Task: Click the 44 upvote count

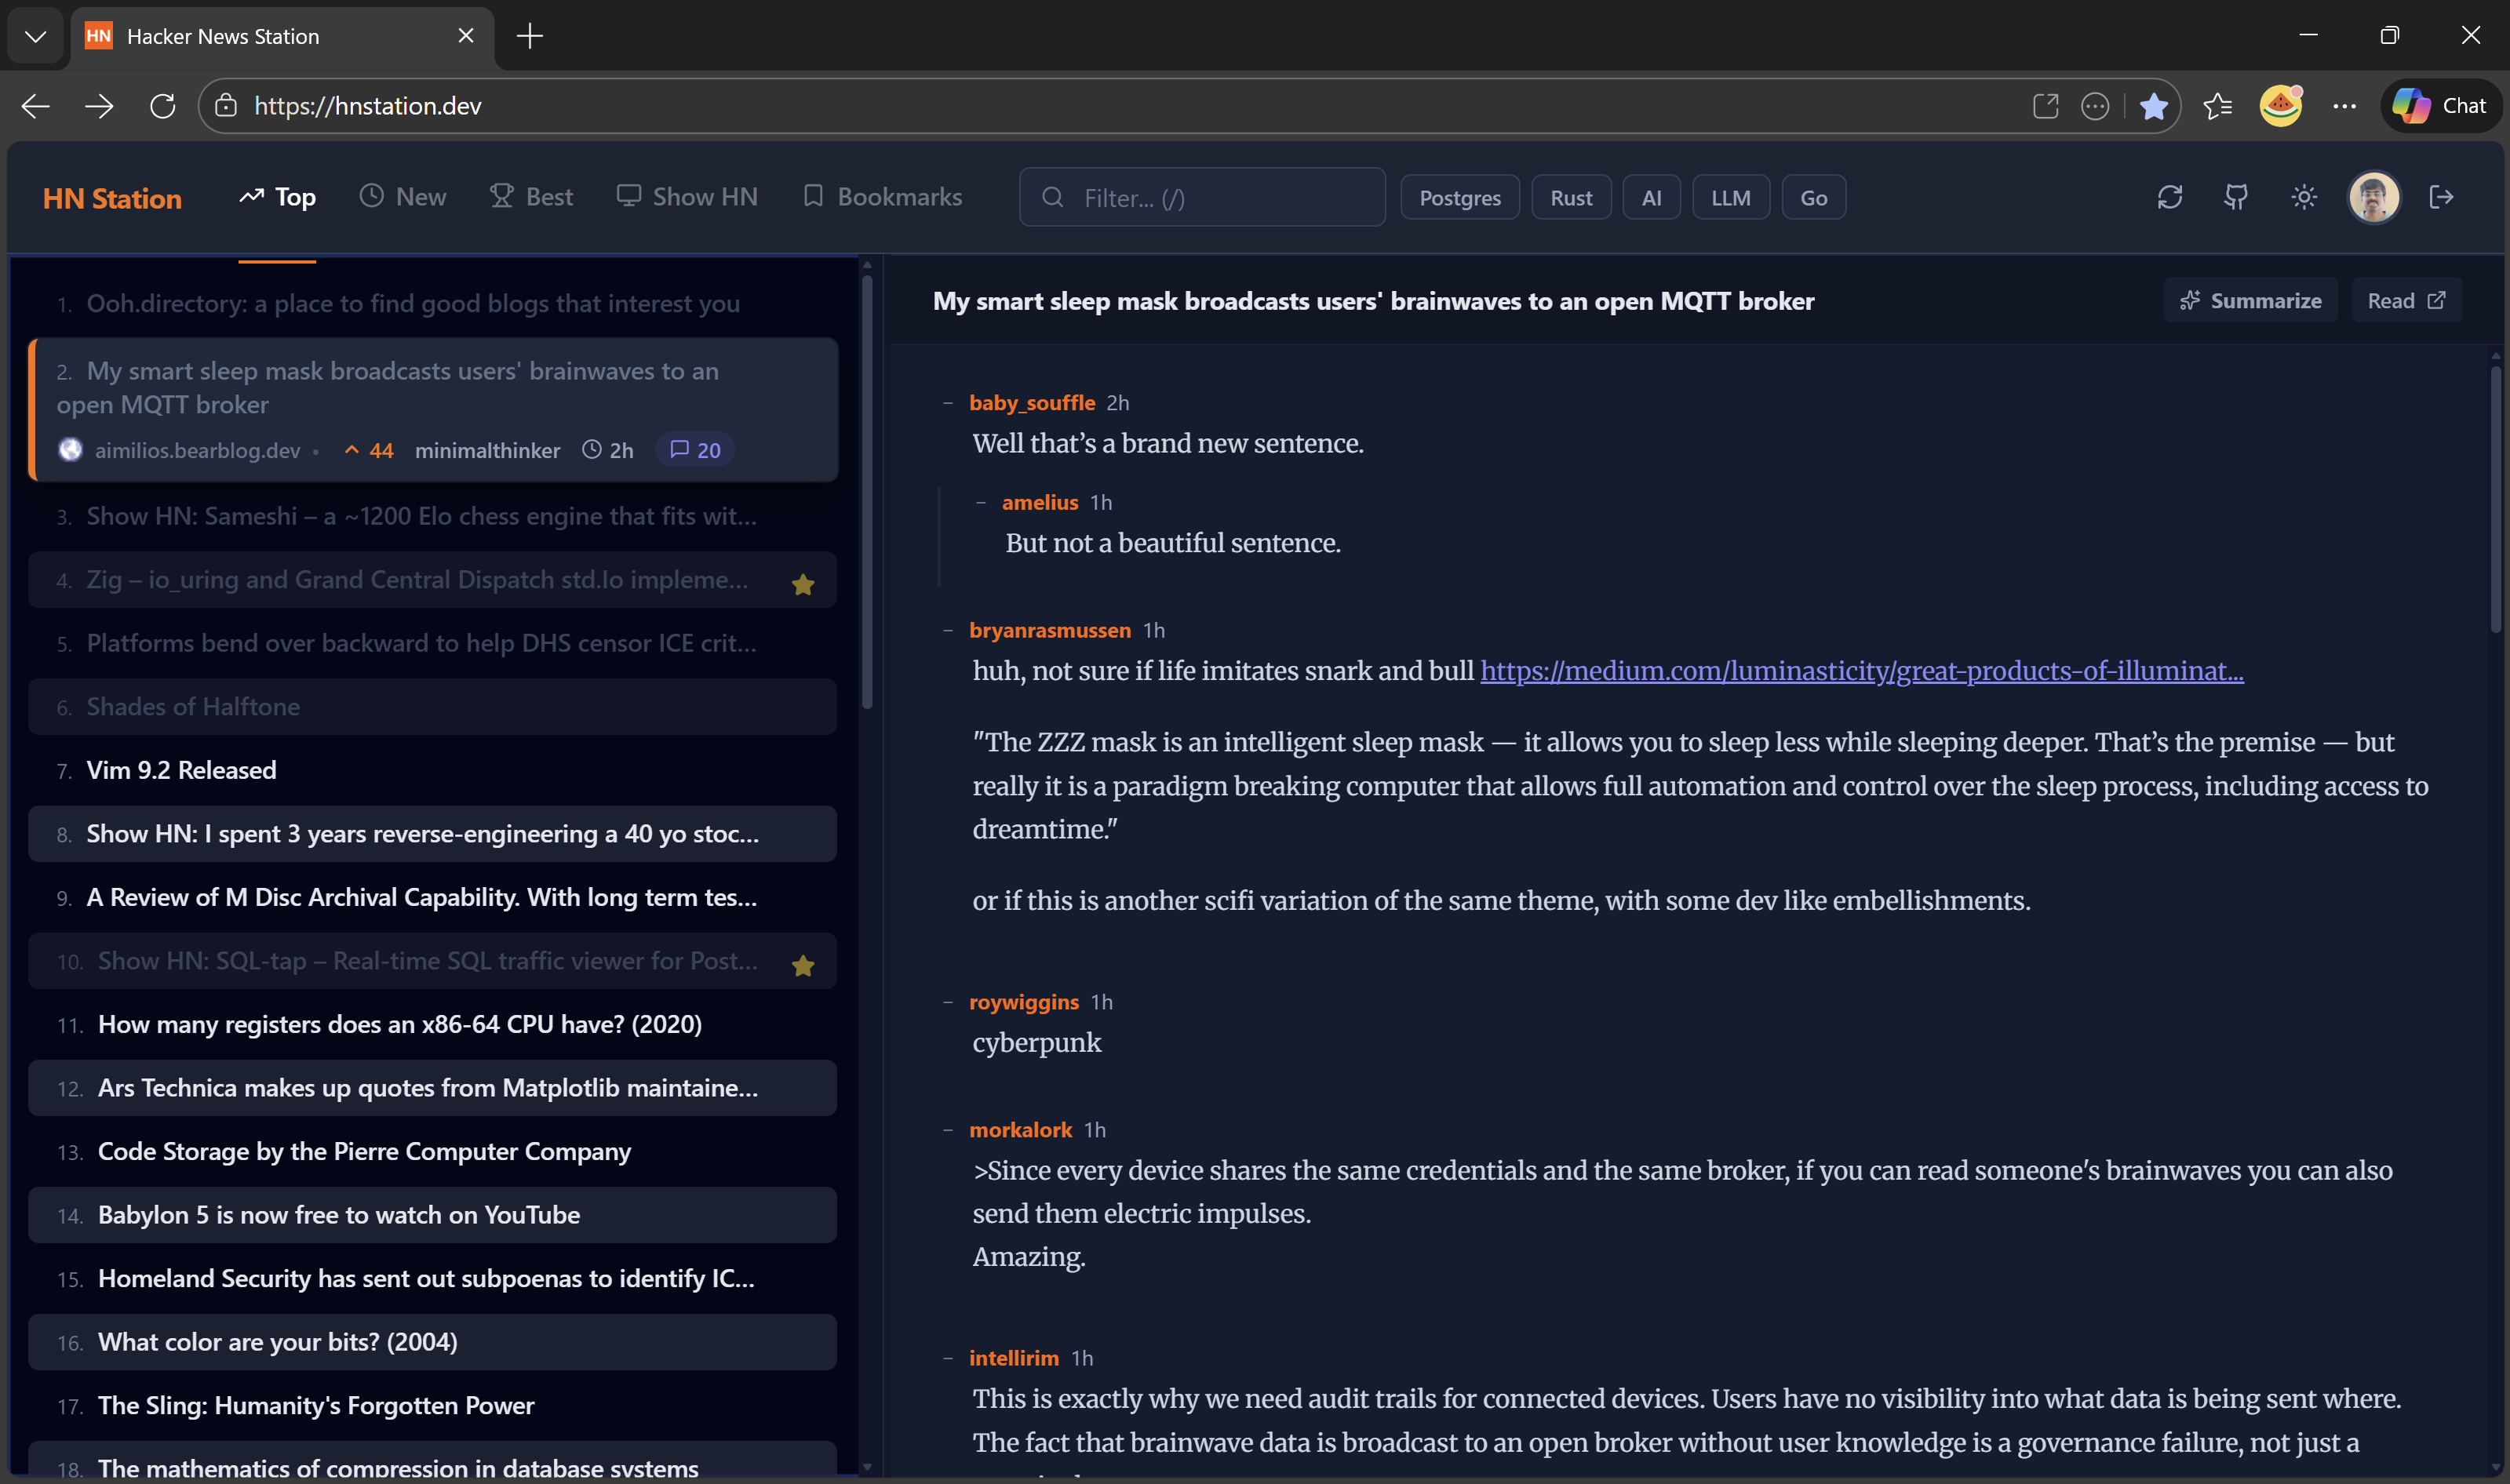Action: 368,450
